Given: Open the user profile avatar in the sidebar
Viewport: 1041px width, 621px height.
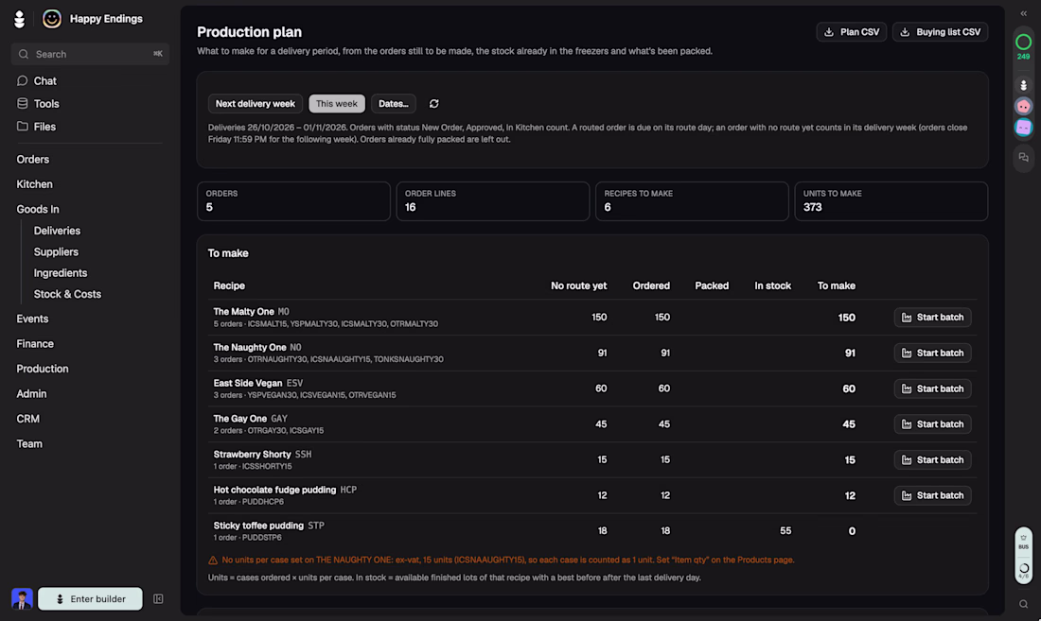Looking at the screenshot, I should tap(22, 599).
